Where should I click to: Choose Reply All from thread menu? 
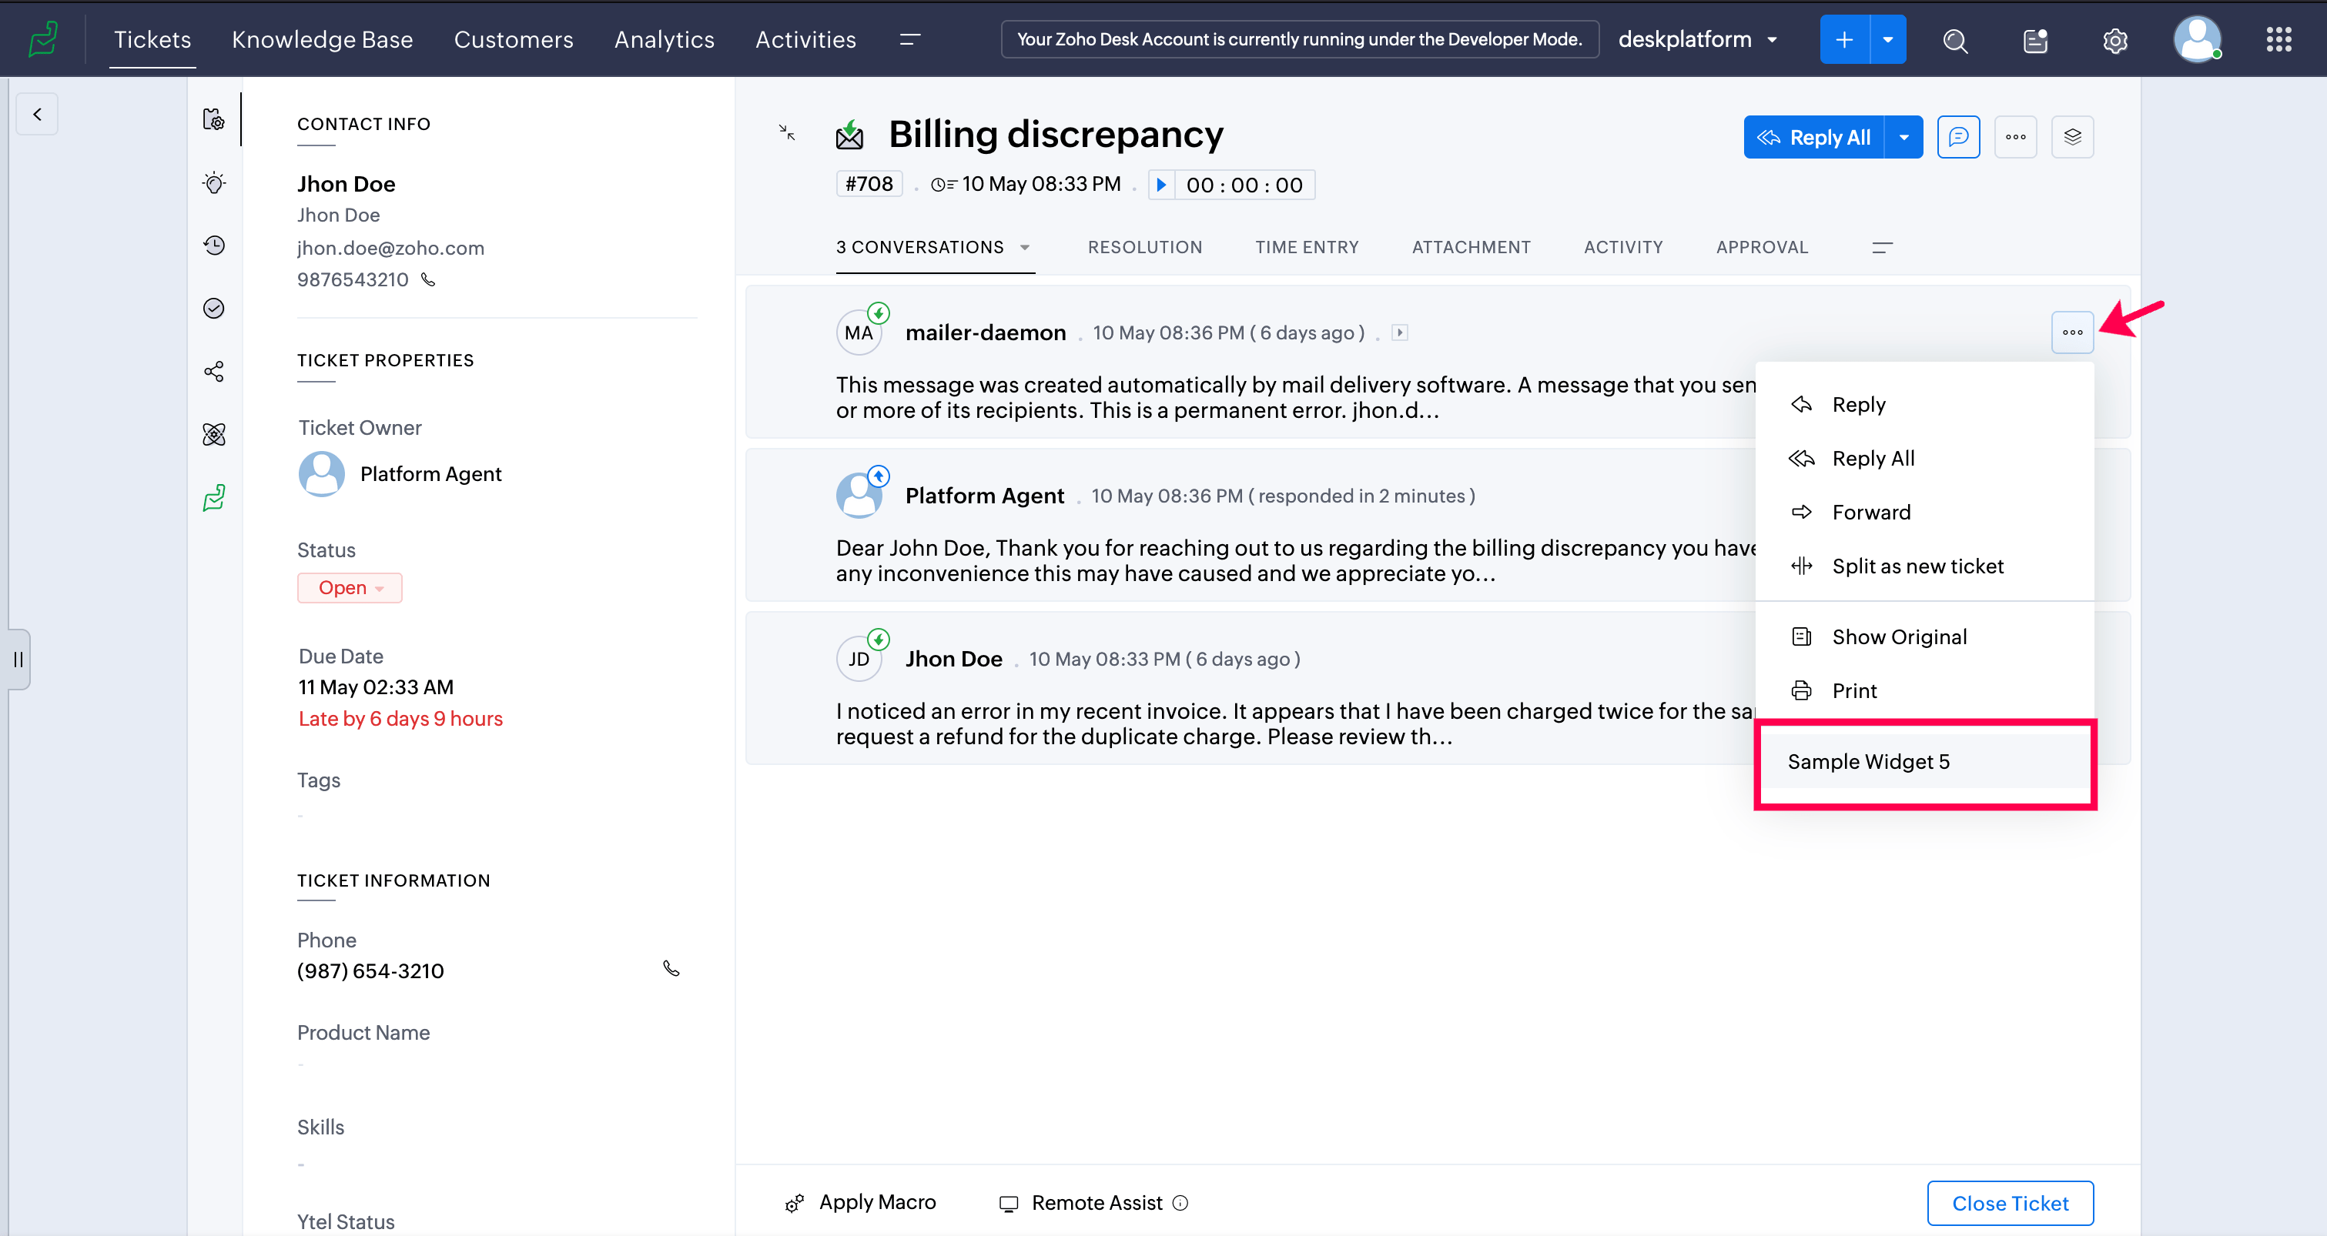pos(1924,459)
